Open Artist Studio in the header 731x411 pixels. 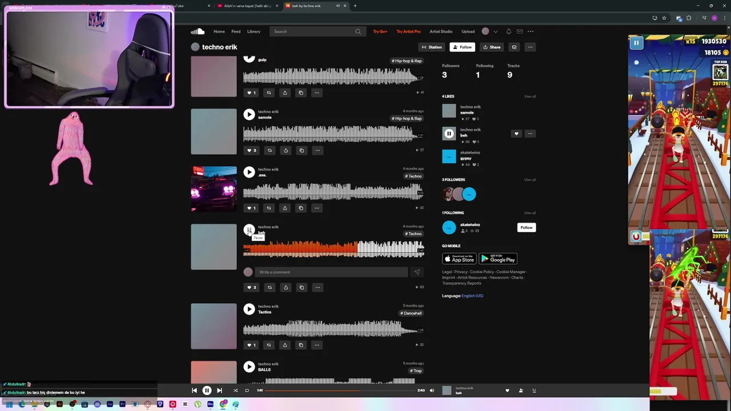point(441,31)
